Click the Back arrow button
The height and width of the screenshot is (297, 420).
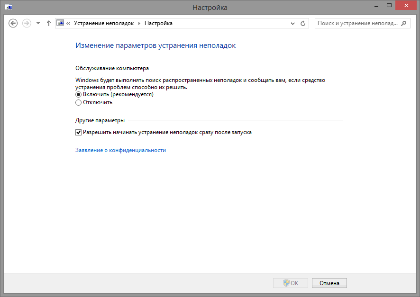pyautogui.click(x=13, y=23)
